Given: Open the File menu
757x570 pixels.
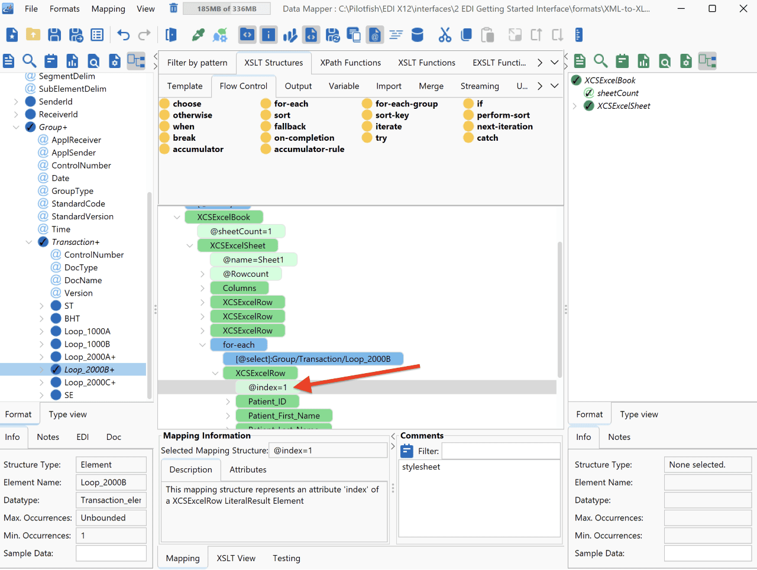Looking at the screenshot, I should coord(31,9).
